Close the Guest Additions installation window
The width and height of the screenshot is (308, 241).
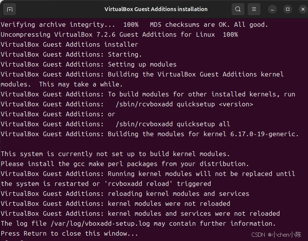click(303, 9)
